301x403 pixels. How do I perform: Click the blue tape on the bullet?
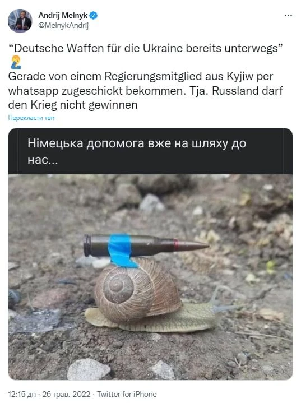click(121, 250)
